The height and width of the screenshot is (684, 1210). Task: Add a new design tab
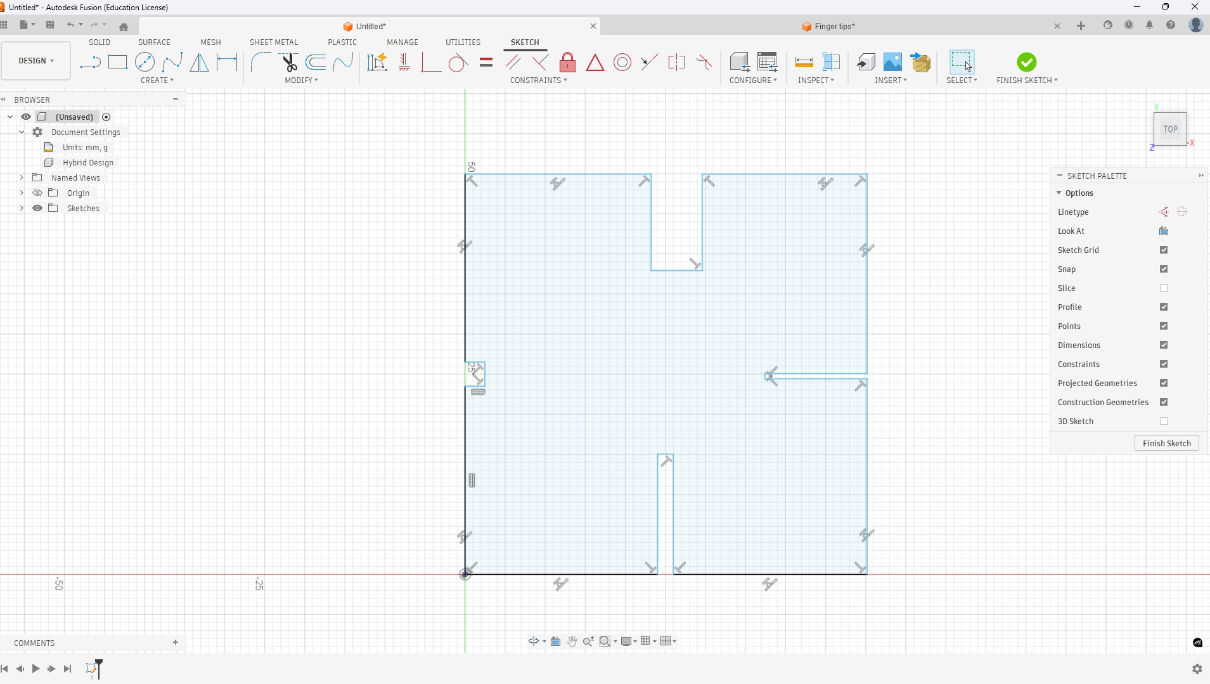tap(1081, 25)
